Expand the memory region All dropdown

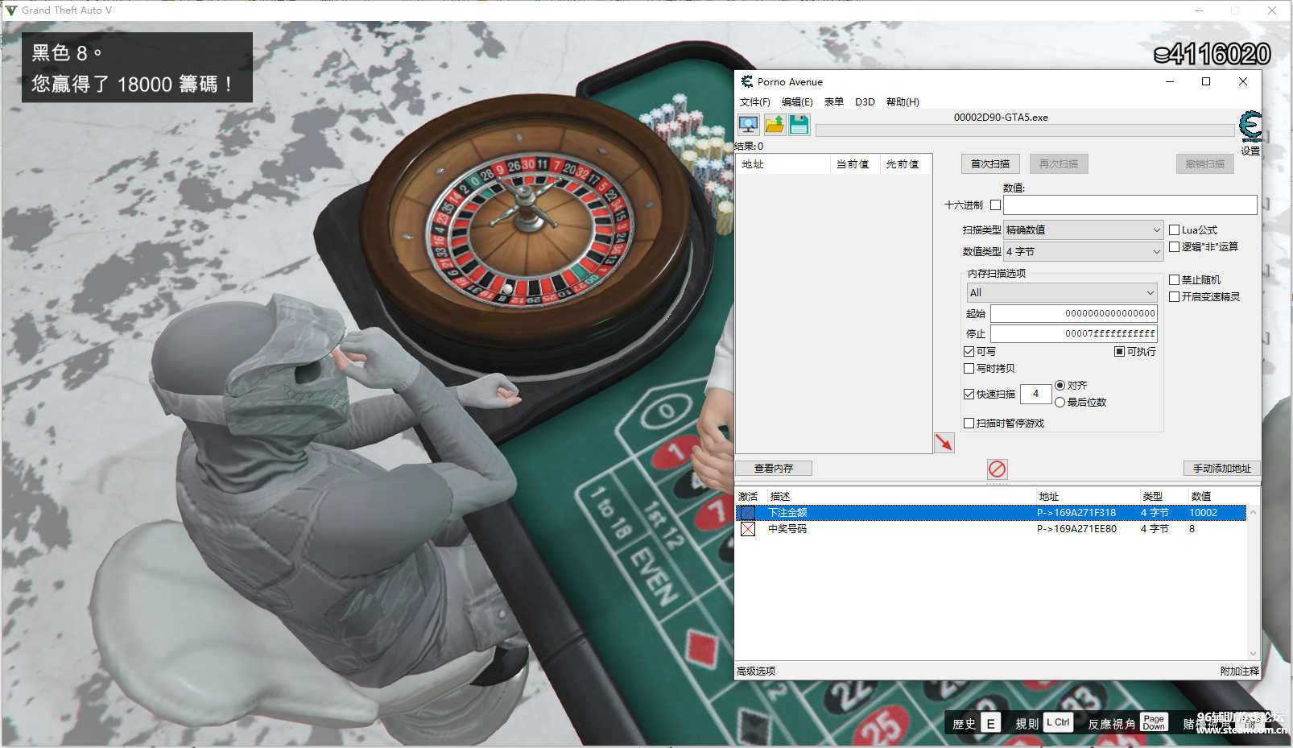pos(1062,293)
